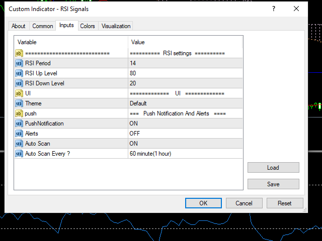Click the numeric icon beside Auto Scan
The image size is (322, 241).
[x=19, y=144]
